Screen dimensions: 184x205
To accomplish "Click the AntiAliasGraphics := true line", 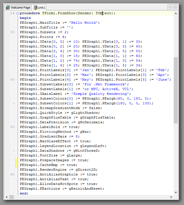I will point(59,174).
